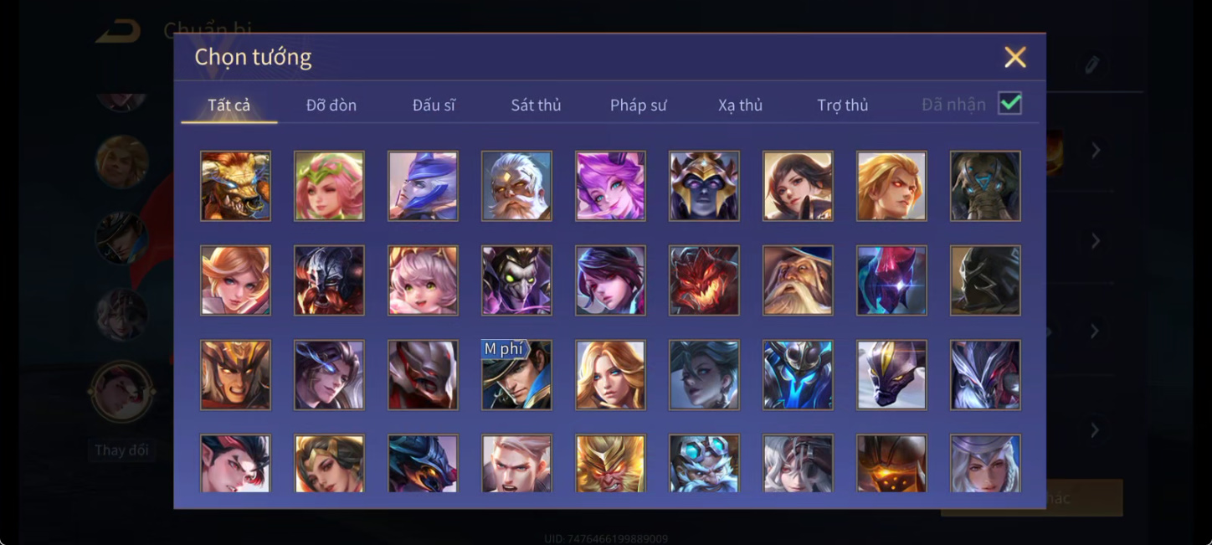
Task: Go back using the return arrow
Action: [x=118, y=32]
